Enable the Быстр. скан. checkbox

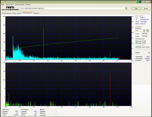136,39
